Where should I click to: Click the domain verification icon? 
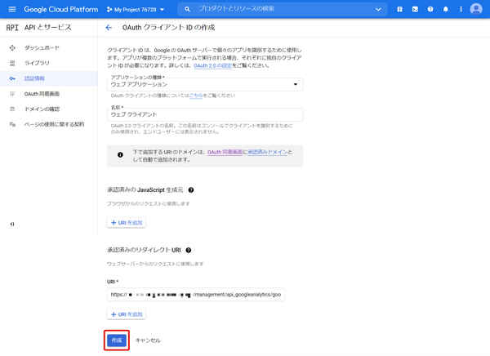point(12,109)
